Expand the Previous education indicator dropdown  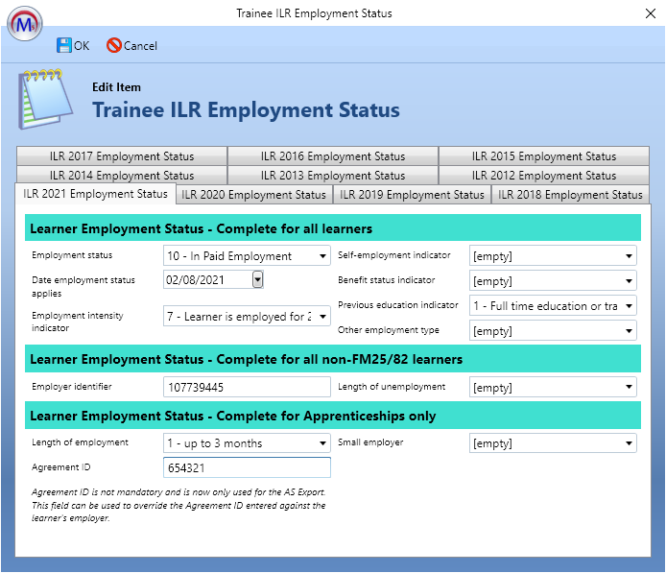(629, 306)
